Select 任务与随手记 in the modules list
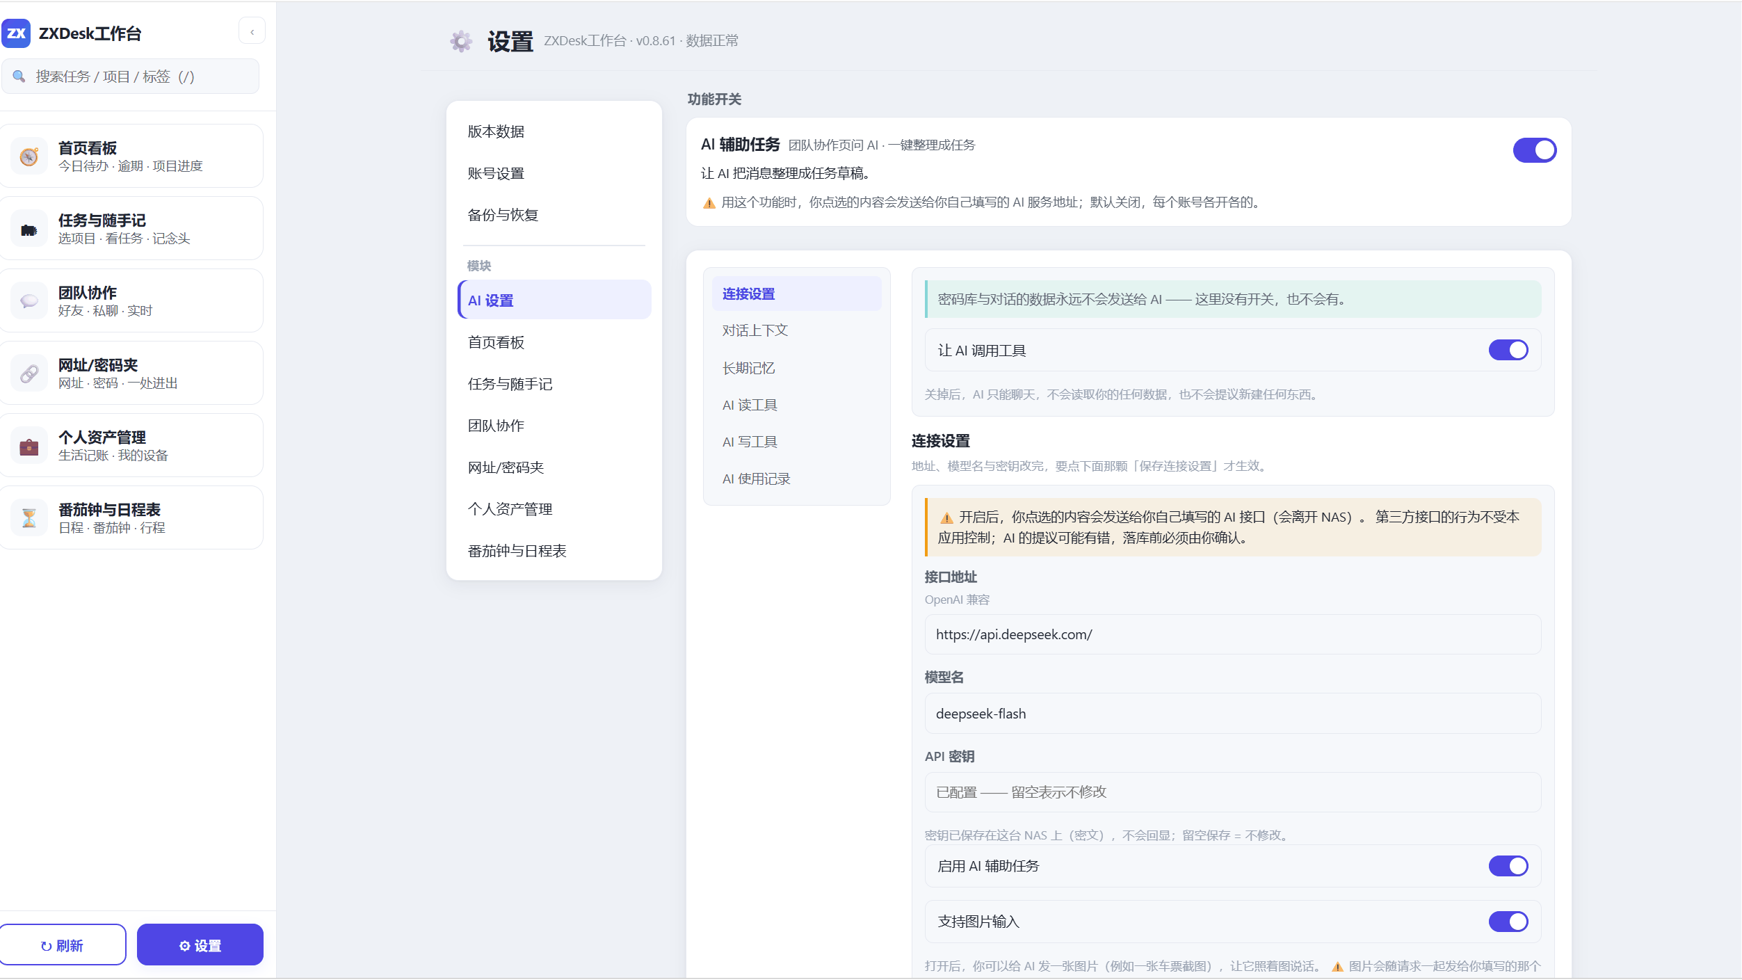This screenshot has width=1742, height=980. 554,384
